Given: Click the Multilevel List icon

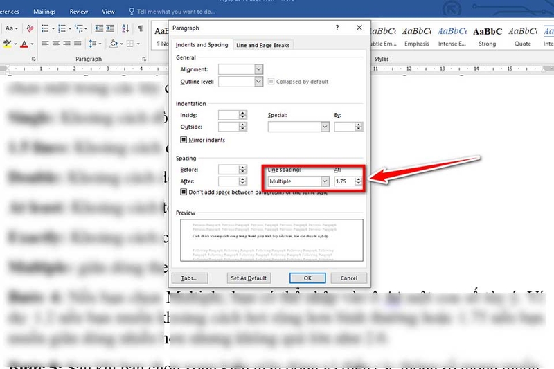Looking at the screenshot, I should 79,28.
